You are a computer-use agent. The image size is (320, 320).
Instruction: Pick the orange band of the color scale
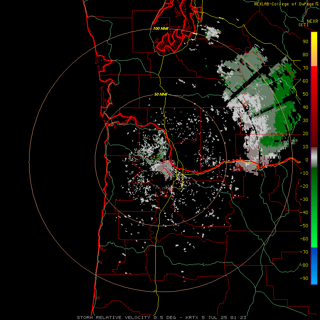click(314, 60)
